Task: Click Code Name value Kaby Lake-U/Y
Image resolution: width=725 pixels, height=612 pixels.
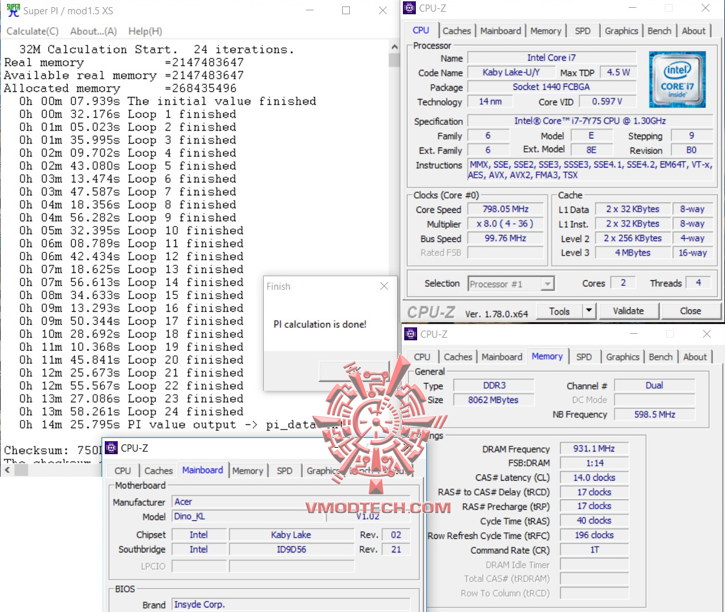Action: point(511,72)
